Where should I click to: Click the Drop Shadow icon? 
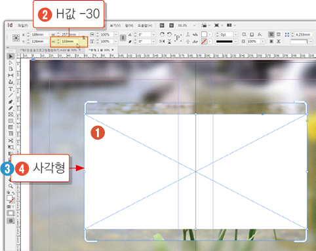252,34
